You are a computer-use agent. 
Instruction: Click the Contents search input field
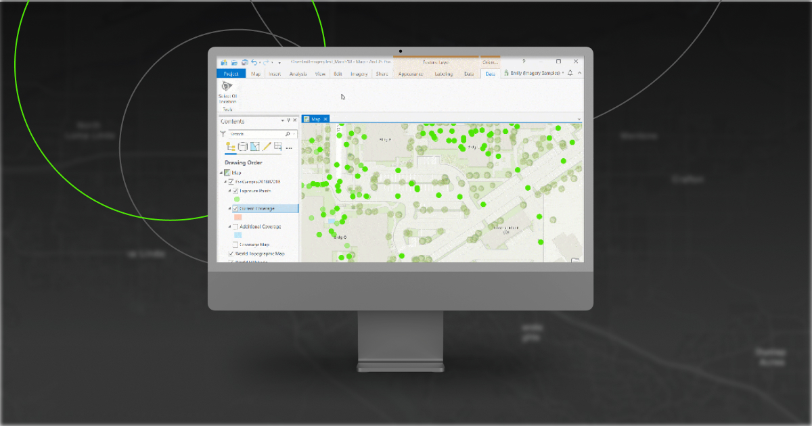pyautogui.click(x=256, y=134)
